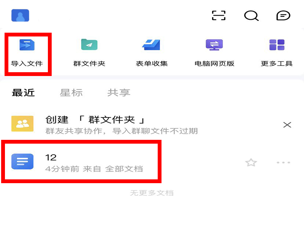
Task: Open the 表单收集 form icon
Action: pos(151,44)
